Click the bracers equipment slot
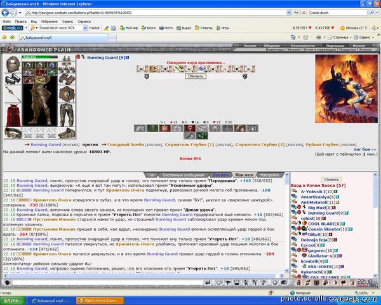The height and width of the screenshot is (305, 381). pos(13,79)
